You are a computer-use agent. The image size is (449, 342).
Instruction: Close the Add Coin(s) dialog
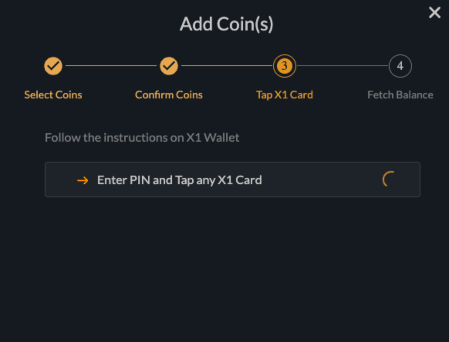coord(434,12)
